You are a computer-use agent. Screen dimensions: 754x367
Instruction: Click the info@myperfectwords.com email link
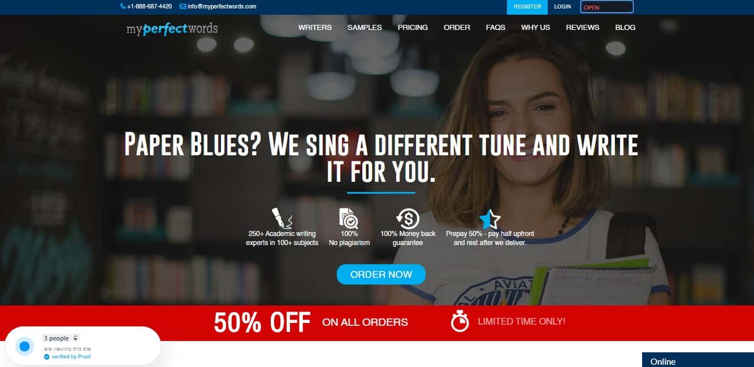222,6
